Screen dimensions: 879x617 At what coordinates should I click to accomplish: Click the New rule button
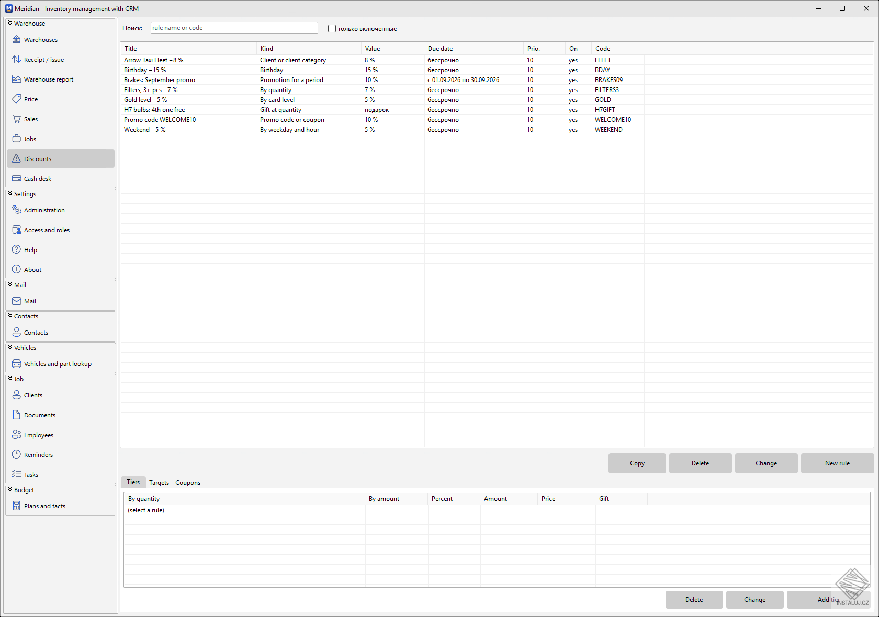[837, 463]
